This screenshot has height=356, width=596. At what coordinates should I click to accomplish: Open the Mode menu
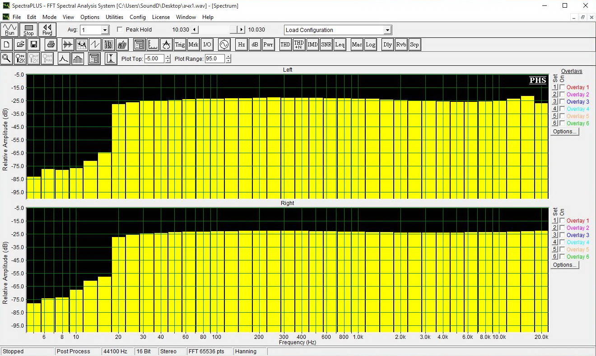tap(49, 17)
